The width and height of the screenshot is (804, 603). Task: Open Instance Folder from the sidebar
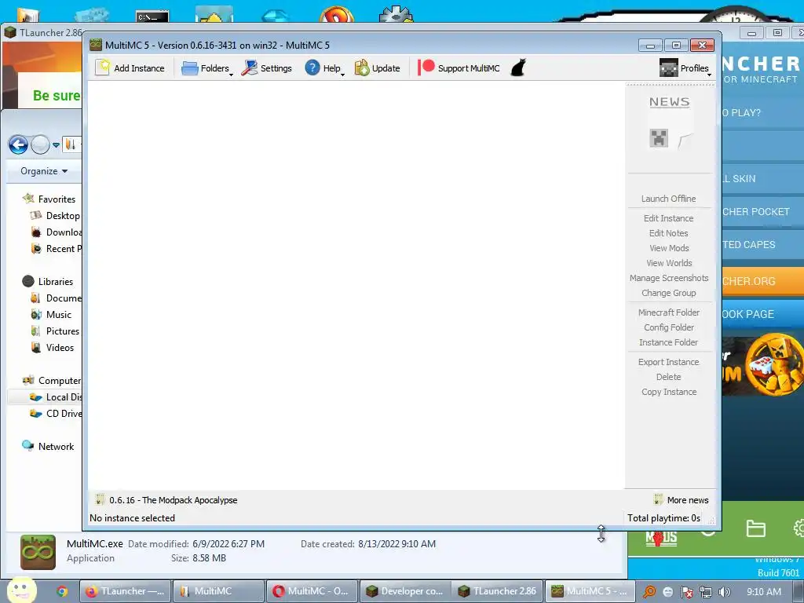668,342
